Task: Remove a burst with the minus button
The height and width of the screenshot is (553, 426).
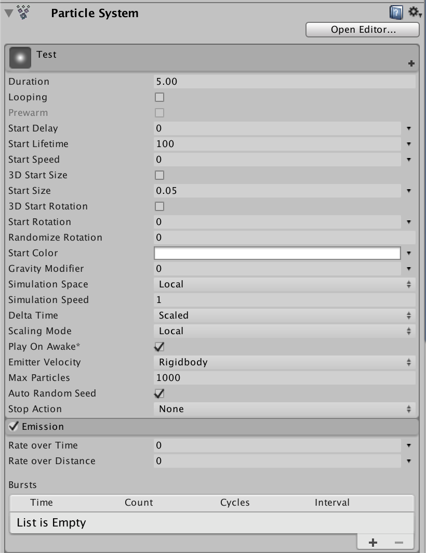Action: tap(399, 543)
